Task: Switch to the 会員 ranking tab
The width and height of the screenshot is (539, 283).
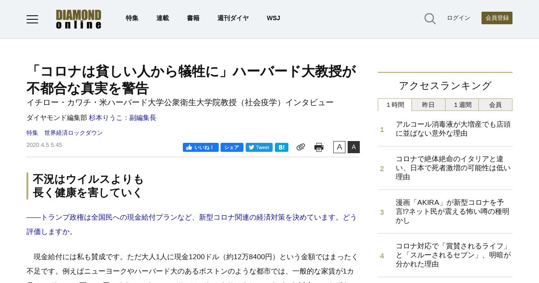Action: [x=495, y=105]
